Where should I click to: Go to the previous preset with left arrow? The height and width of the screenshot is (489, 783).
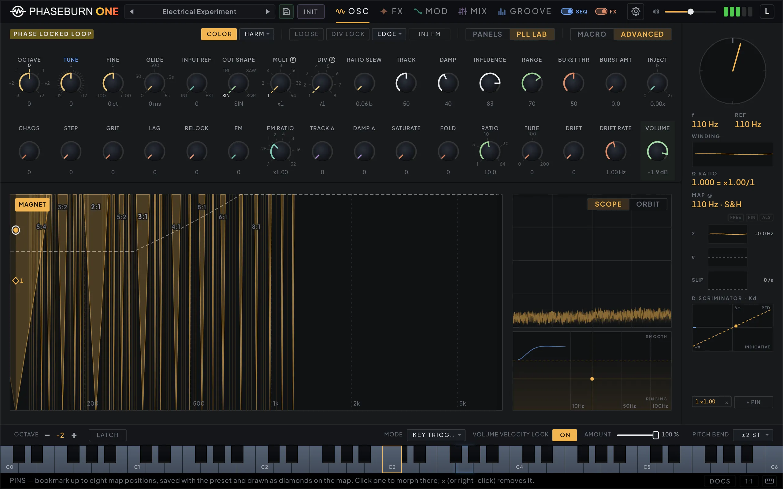132,12
